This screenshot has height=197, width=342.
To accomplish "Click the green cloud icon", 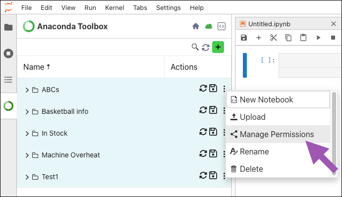I will point(209,26).
